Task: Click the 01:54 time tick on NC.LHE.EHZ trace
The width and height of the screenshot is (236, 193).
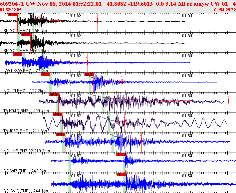Action: click(x=187, y=136)
